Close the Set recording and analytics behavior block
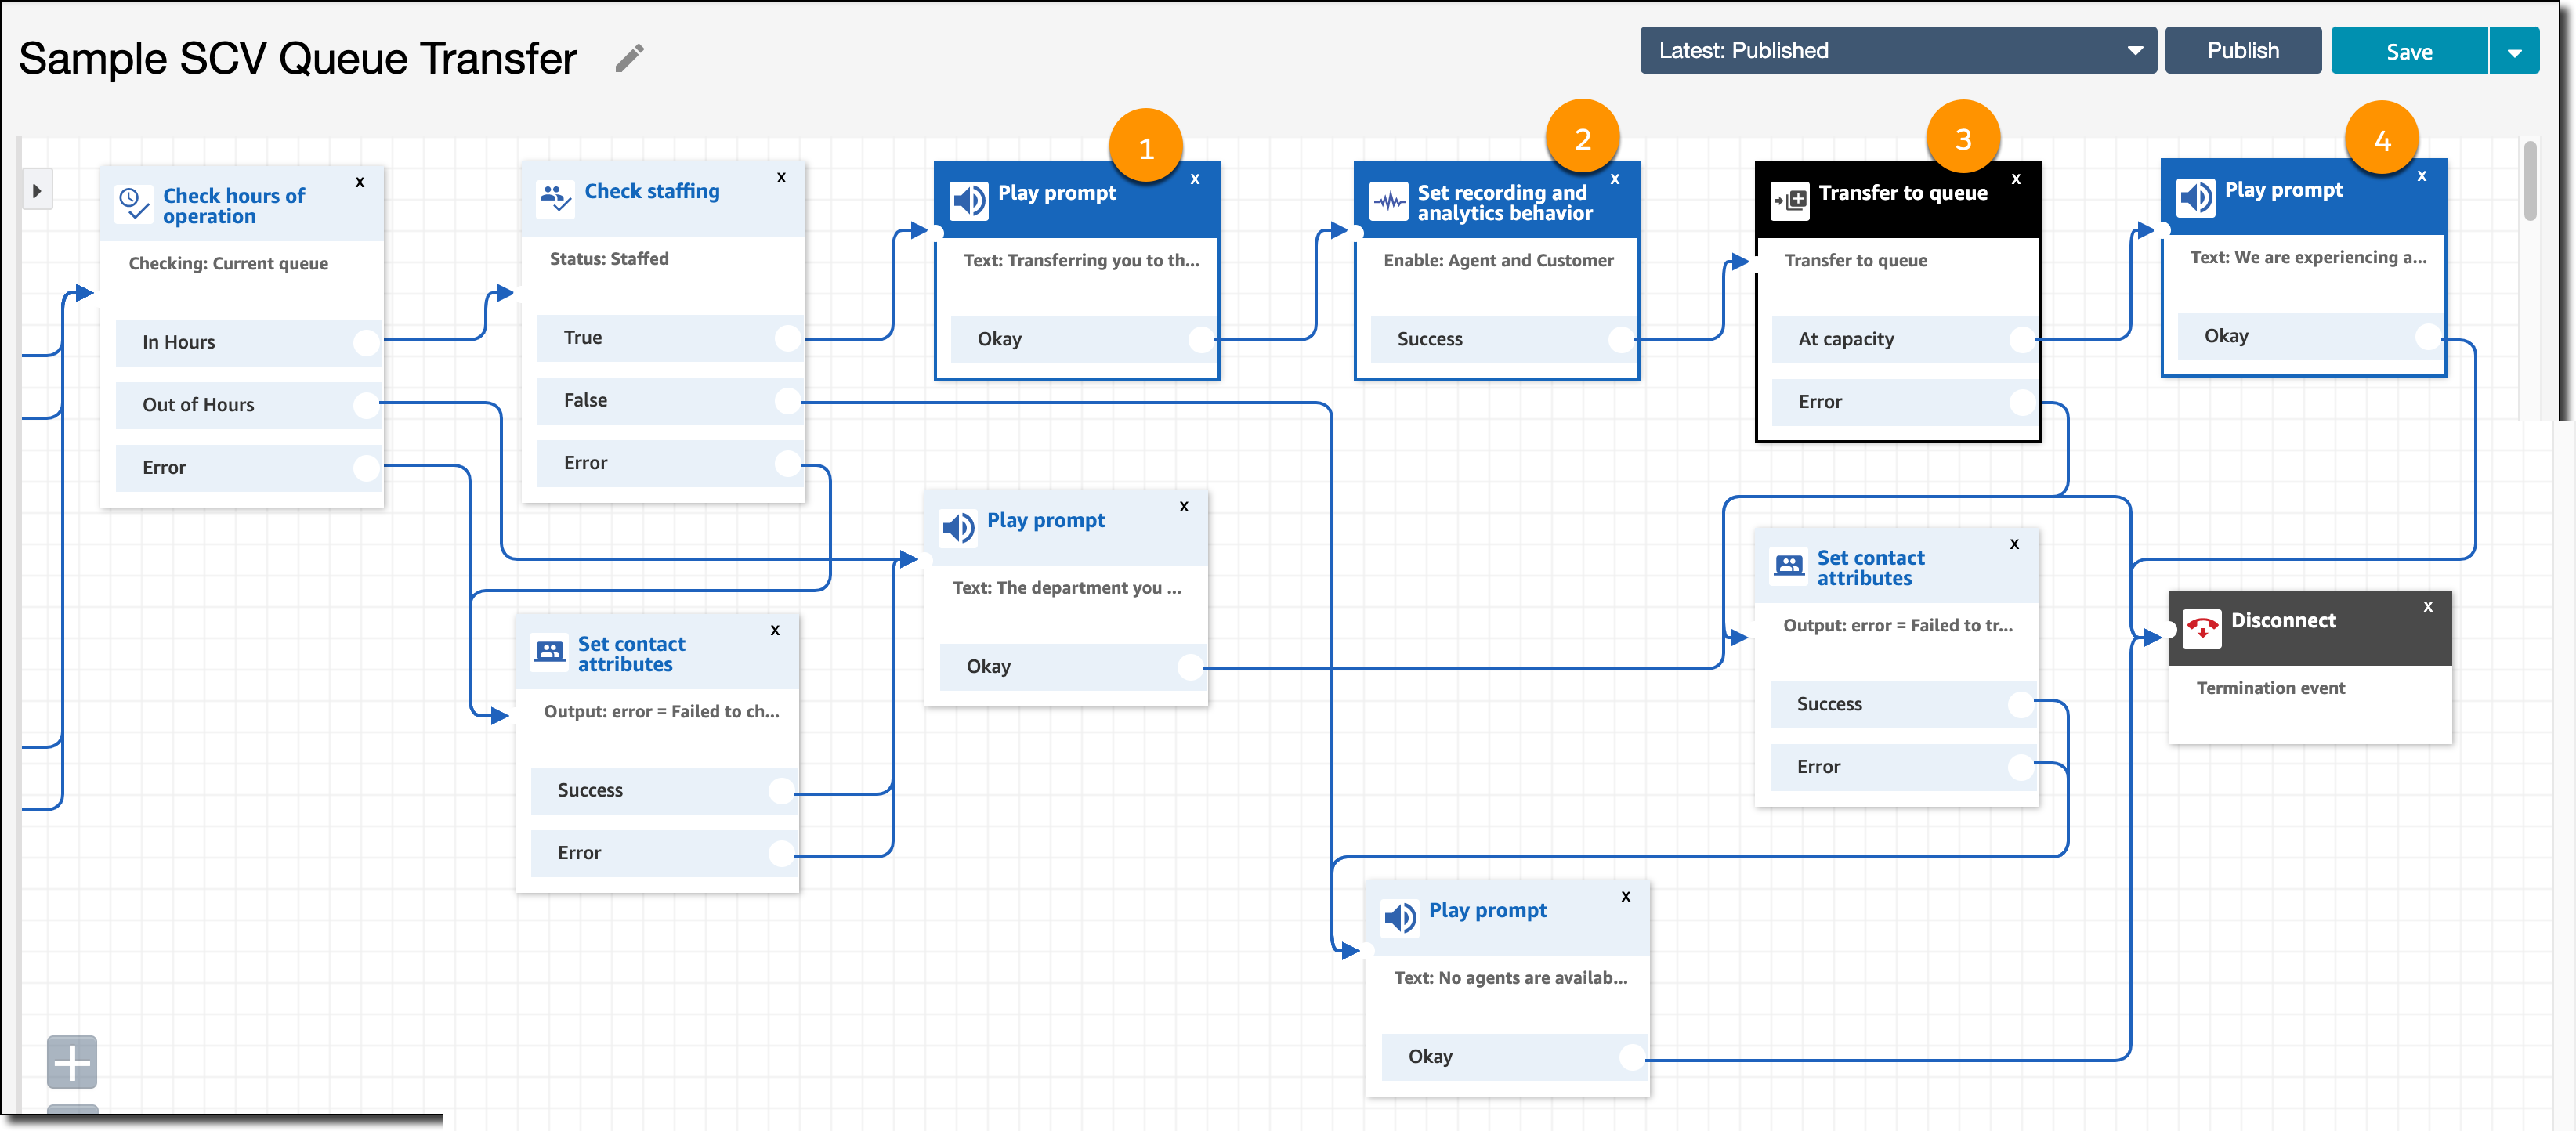The height and width of the screenshot is (1131, 2576). (x=1615, y=179)
